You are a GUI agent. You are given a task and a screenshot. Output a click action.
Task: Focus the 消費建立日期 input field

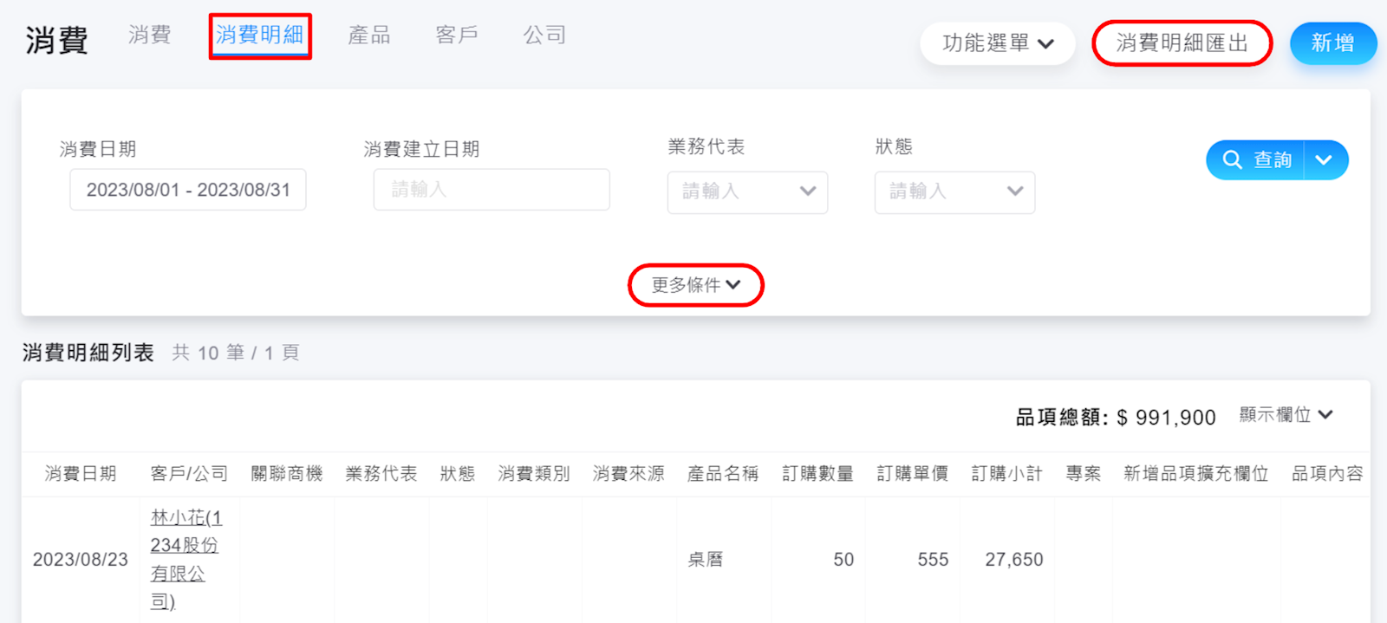click(492, 190)
